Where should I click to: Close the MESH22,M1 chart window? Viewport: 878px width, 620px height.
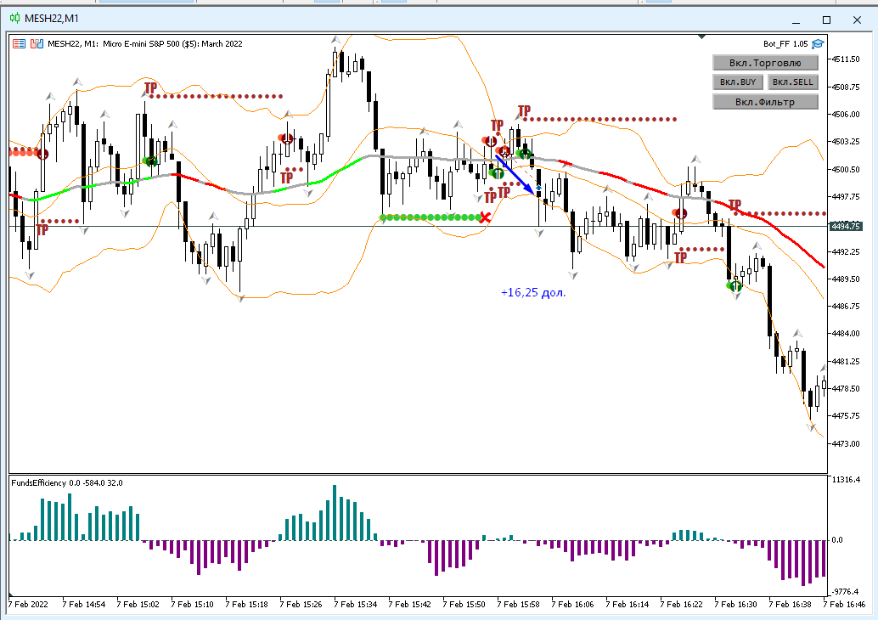[857, 20]
